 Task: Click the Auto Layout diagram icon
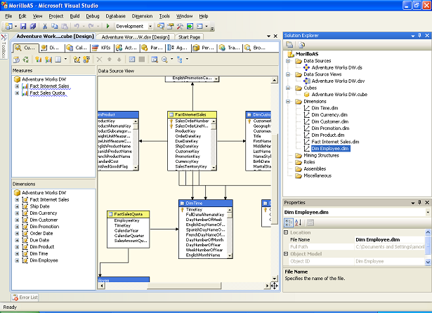(x=180, y=59)
